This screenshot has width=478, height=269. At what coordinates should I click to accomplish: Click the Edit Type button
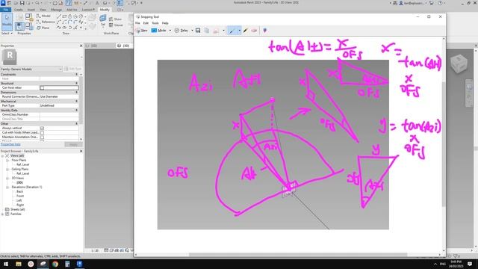pyautogui.click(x=73, y=69)
